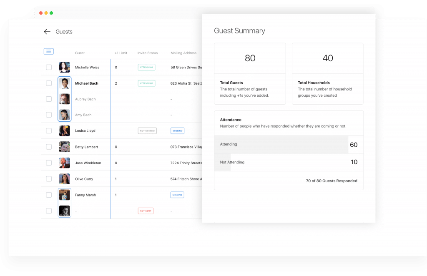Click Olive Curry's avatar photo
Image resolution: width=427 pixels, height=276 pixels.
[64, 179]
